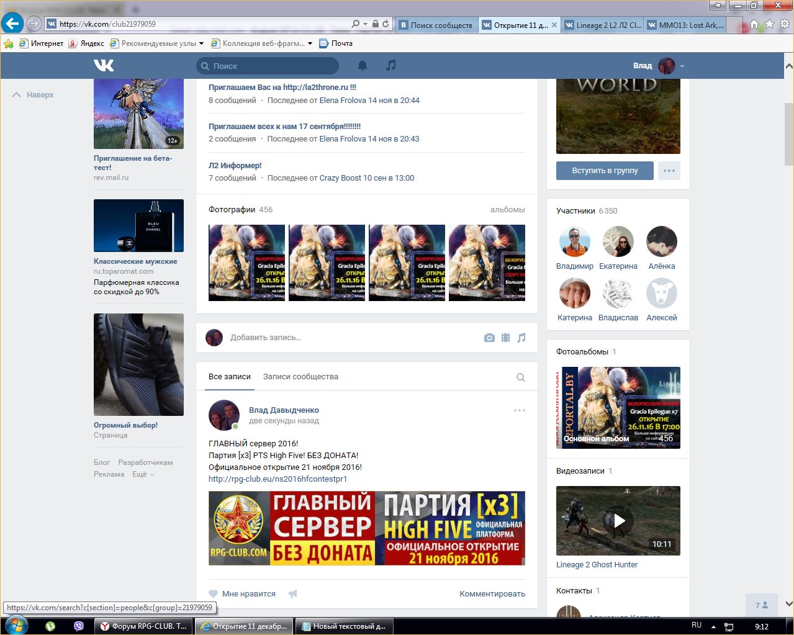The height and width of the screenshot is (635, 794).
Task: Open Основной альбом photo album thumbnail
Action: tap(618, 408)
